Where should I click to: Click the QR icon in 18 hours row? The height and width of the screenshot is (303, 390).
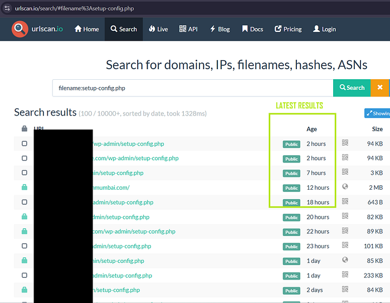(345, 201)
